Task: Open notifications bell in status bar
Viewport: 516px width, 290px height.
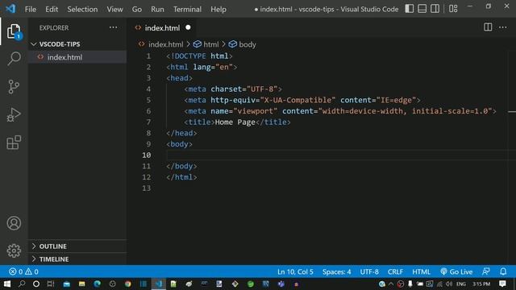Action: pyautogui.click(x=503, y=271)
